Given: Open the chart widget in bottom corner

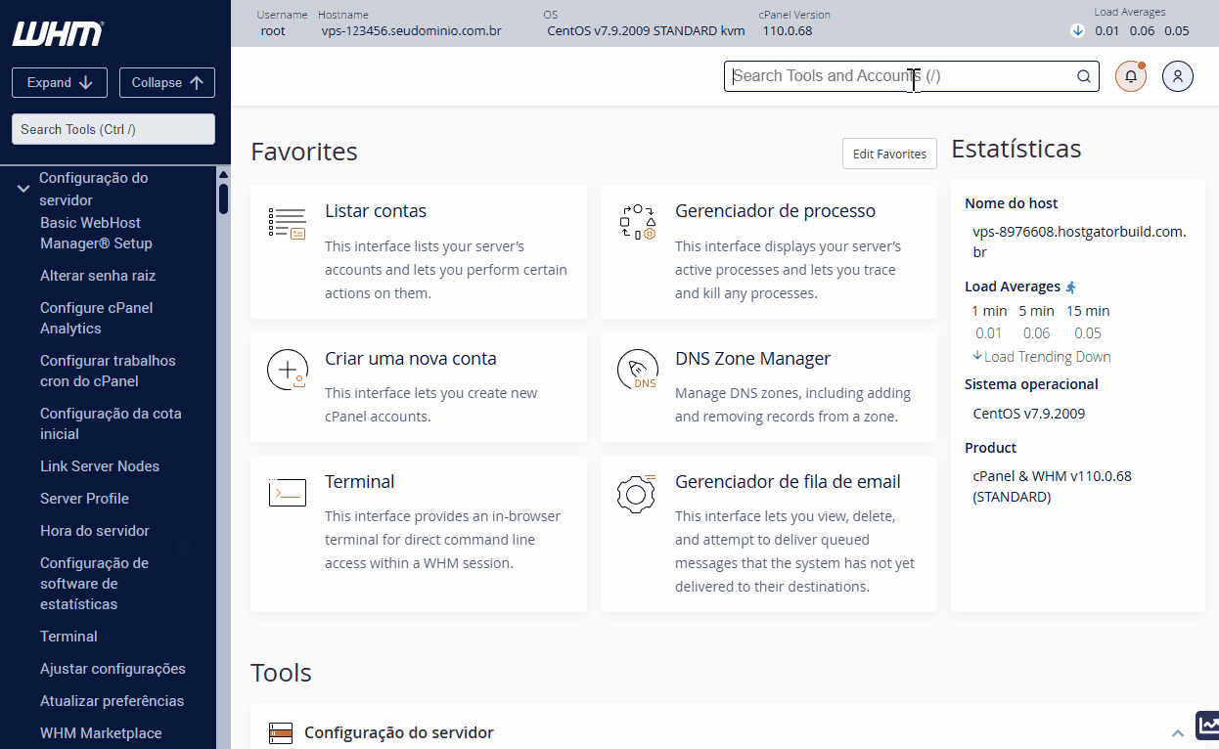Looking at the screenshot, I should pos(1208,726).
